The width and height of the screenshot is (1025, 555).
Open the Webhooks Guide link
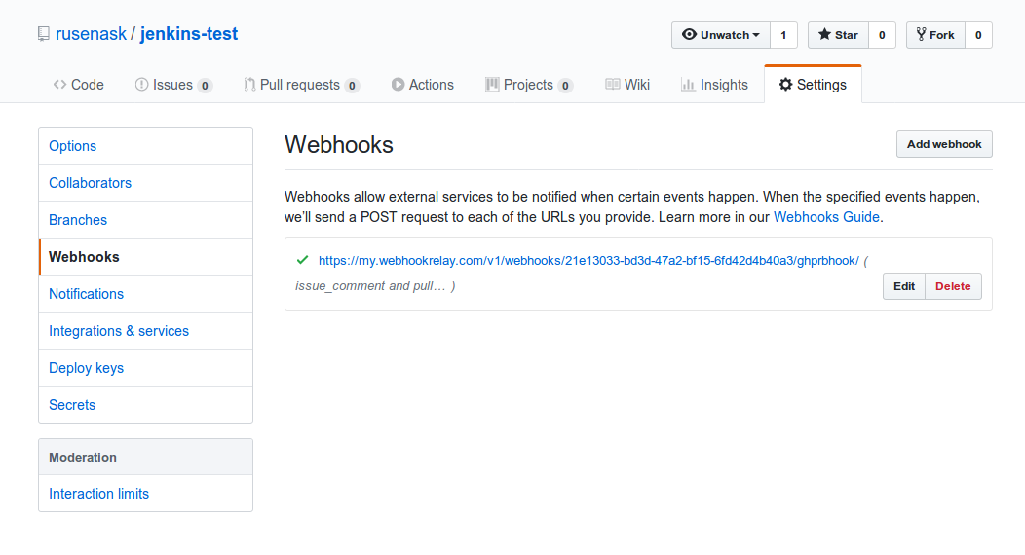click(826, 217)
